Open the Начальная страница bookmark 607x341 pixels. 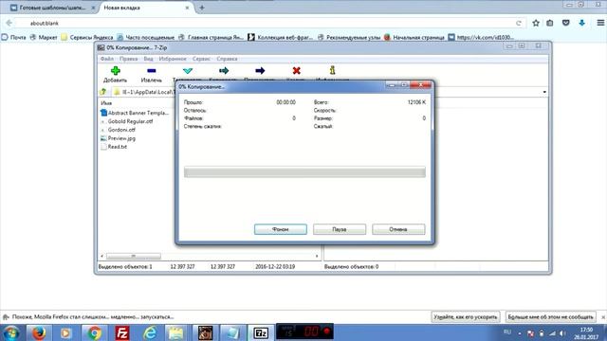point(414,38)
